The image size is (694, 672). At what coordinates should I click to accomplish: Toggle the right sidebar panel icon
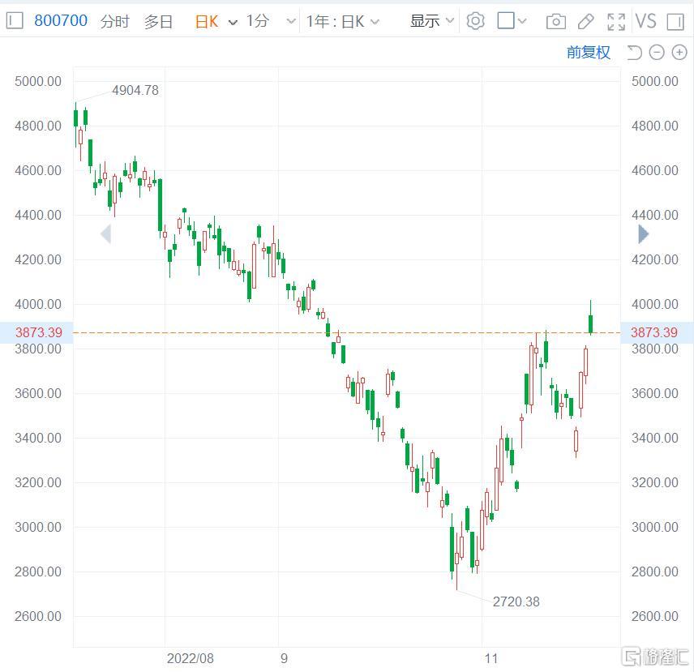click(675, 21)
